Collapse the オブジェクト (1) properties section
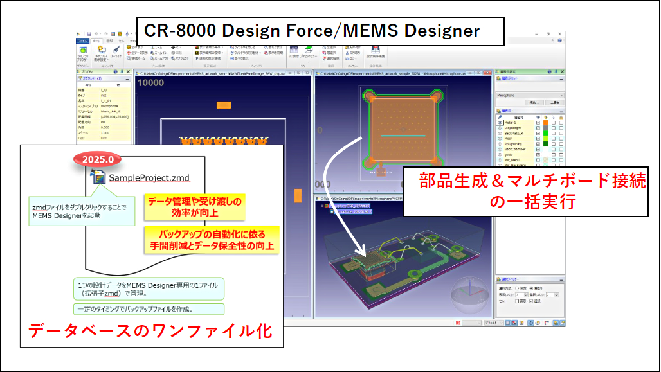The width and height of the screenshot is (661, 372). coord(127,79)
